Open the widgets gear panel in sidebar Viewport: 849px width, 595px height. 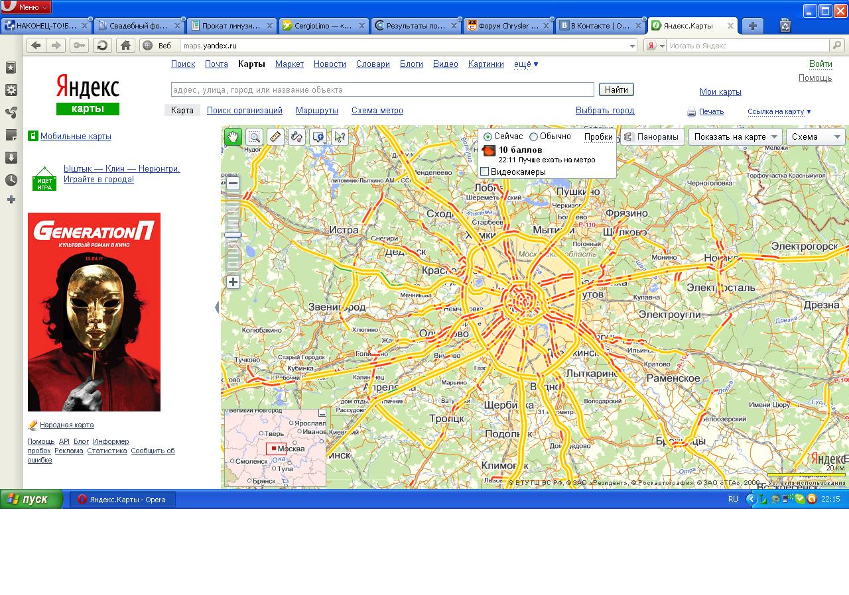pyautogui.click(x=11, y=90)
